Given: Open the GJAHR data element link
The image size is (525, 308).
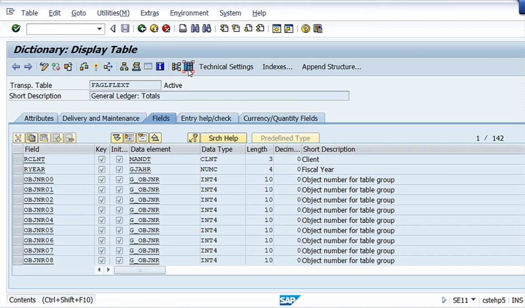Looking at the screenshot, I should click(140, 169).
